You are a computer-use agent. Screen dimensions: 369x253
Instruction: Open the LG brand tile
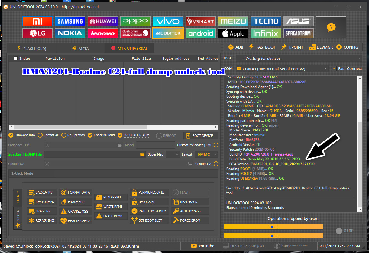click(x=37, y=33)
